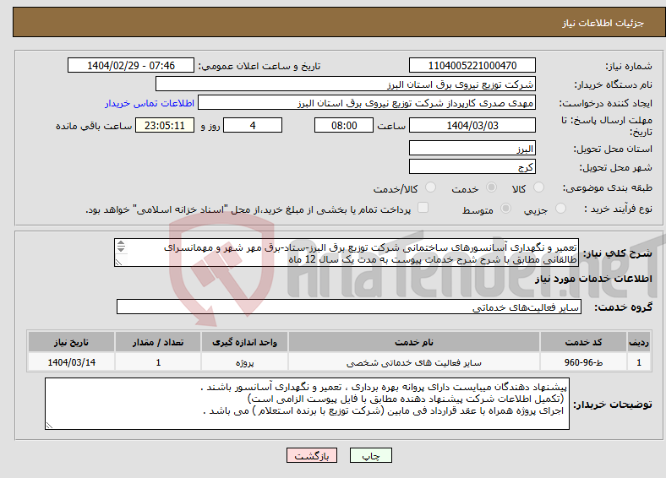Image resolution: width=666 pixels, height=478 pixels.
Task: Click the شماره نیاز field 1104005221000470
Action: coord(472,65)
